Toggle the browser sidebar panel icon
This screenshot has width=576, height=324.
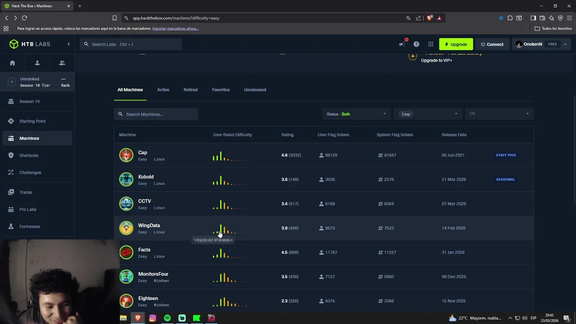tap(533, 18)
